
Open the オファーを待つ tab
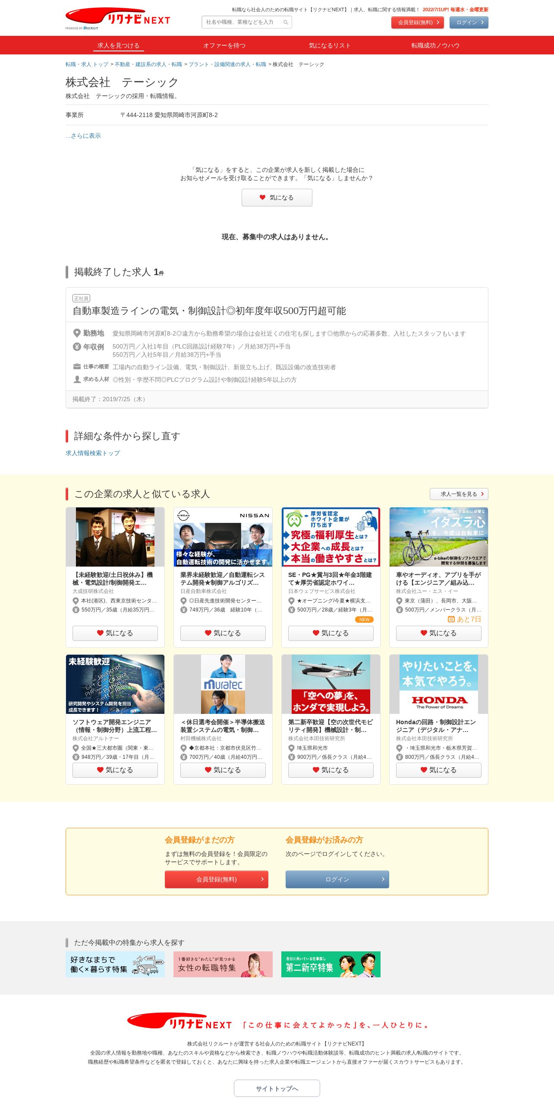pos(224,45)
